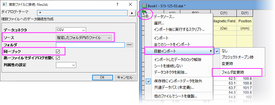Click the (mm) units cell

click(x=245, y=28)
